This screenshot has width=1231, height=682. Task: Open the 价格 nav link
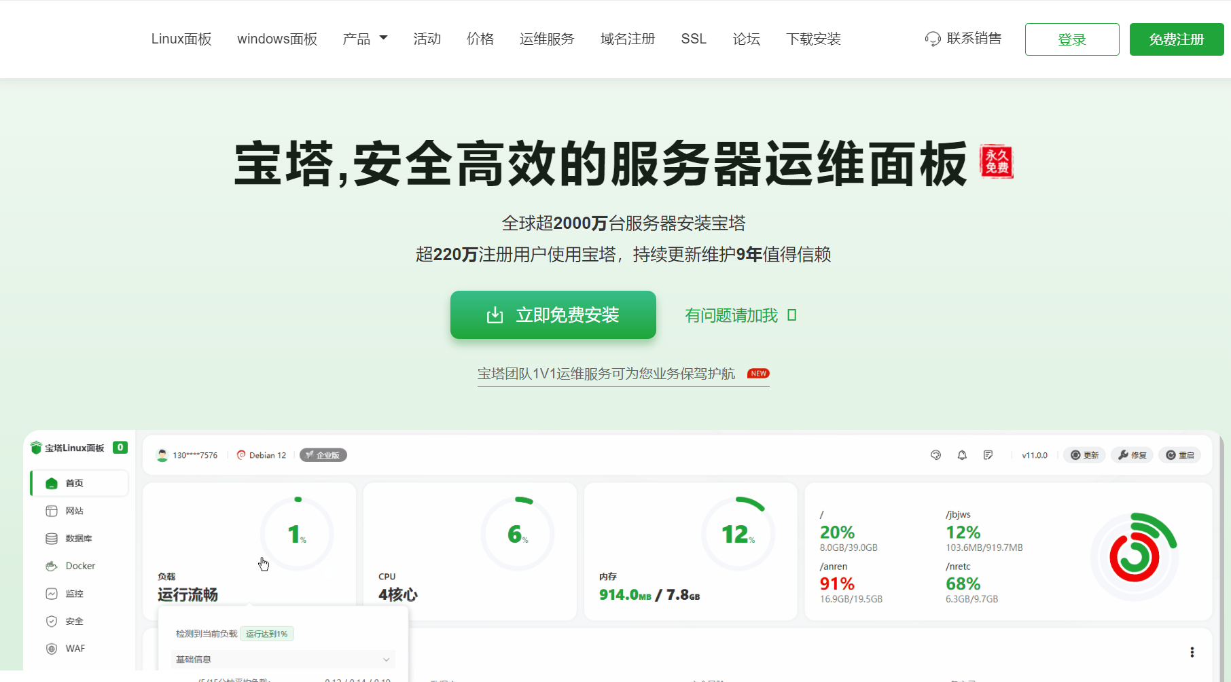coord(480,39)
